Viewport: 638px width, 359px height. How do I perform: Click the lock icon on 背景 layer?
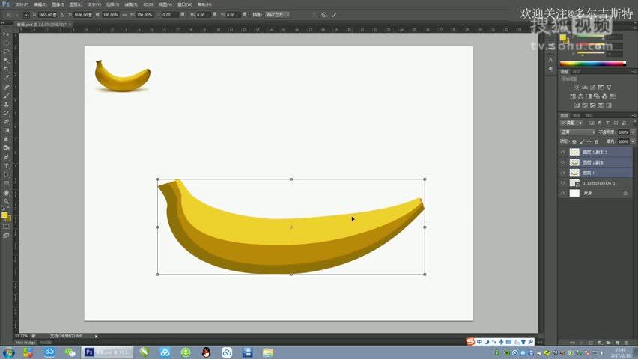click(x=625, y=193)
